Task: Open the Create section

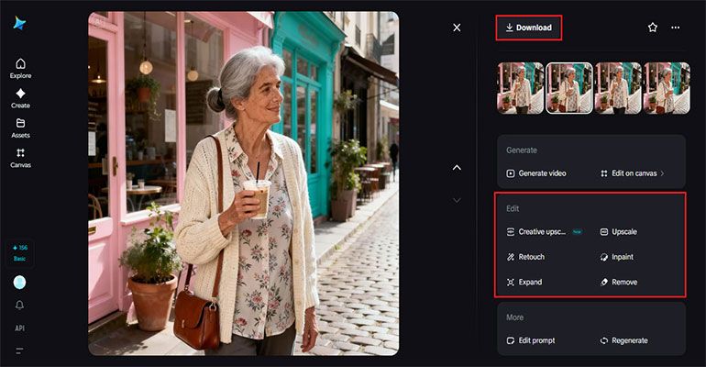Action: pos(20,98)
